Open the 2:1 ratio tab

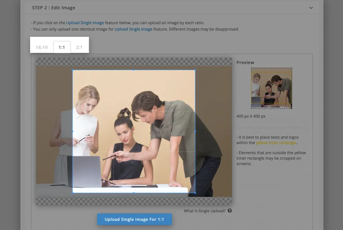coord(79,47)
